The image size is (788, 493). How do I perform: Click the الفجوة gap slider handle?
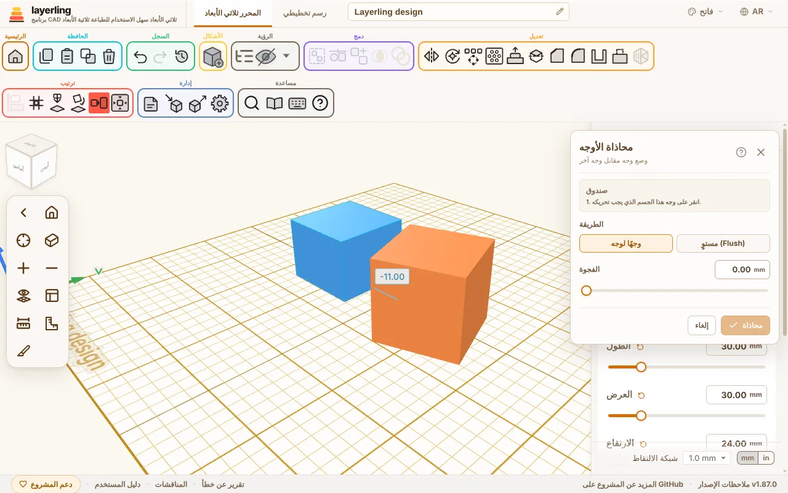point(586,290)
